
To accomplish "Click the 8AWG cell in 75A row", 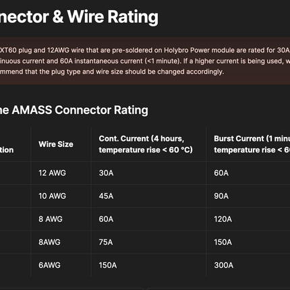I will point(49,242).
